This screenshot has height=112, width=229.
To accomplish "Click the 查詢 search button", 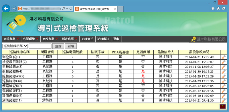I will (58, 46).
